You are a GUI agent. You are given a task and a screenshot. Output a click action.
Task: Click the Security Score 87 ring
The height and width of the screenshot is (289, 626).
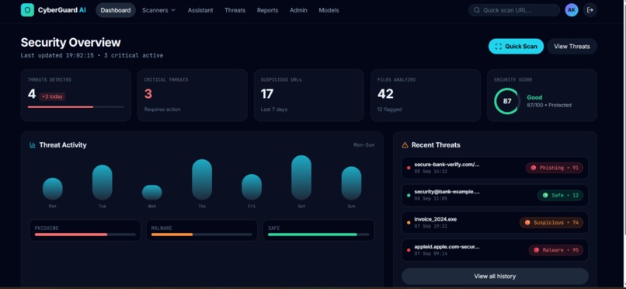[x=507, y=101]
